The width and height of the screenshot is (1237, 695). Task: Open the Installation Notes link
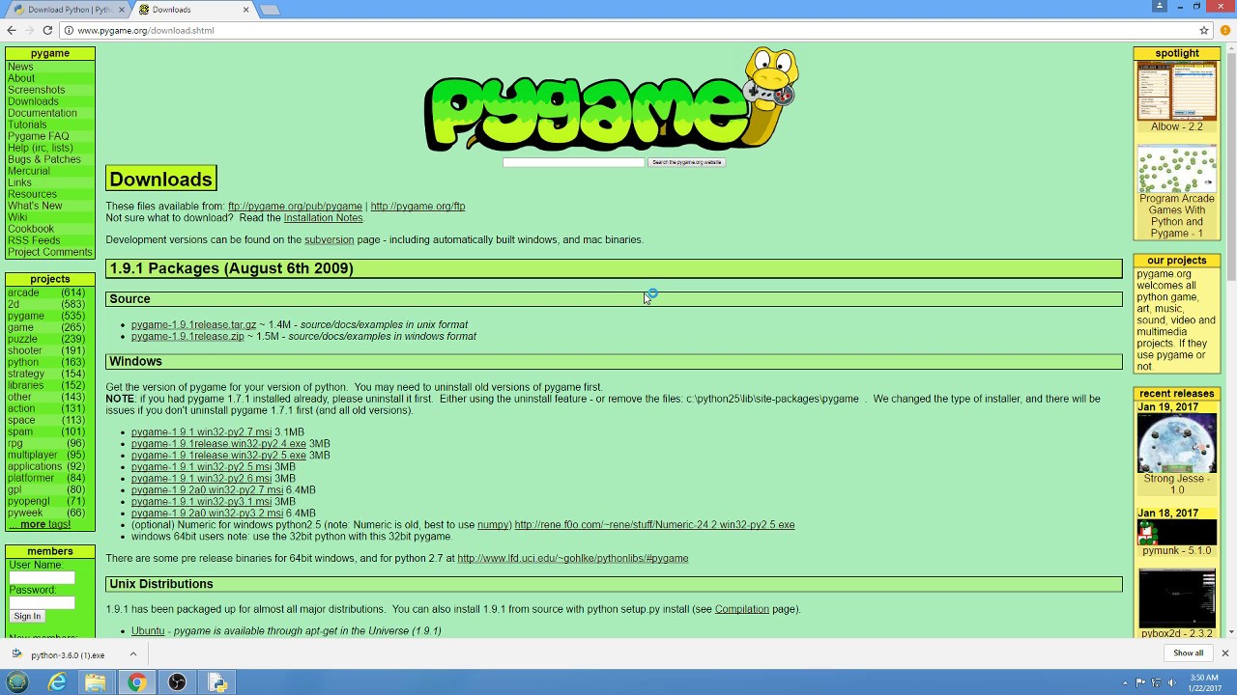point(323,218)
